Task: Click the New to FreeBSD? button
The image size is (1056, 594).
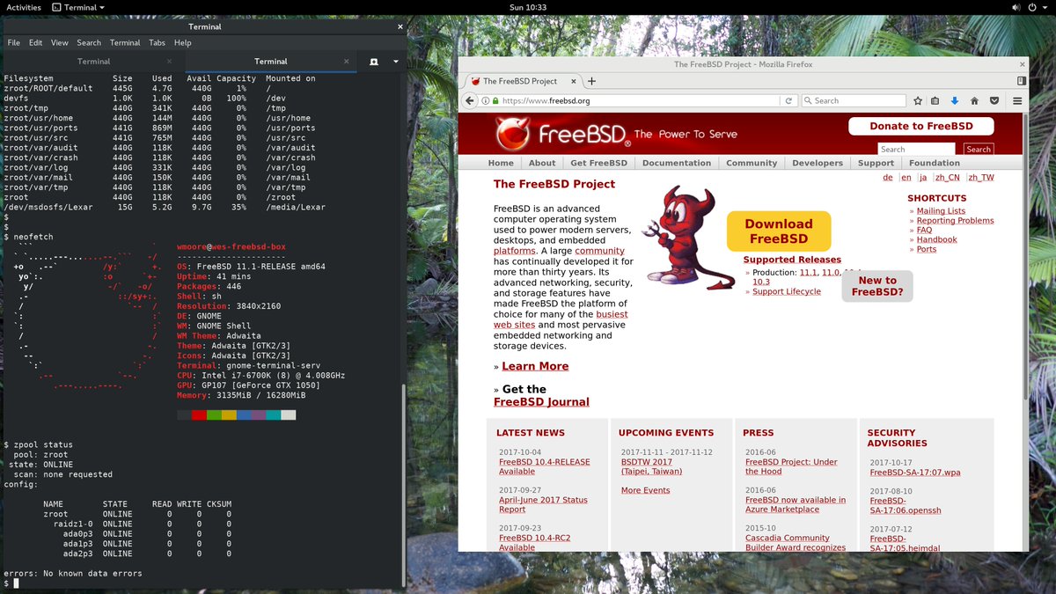Action: (x=877, y=286)
